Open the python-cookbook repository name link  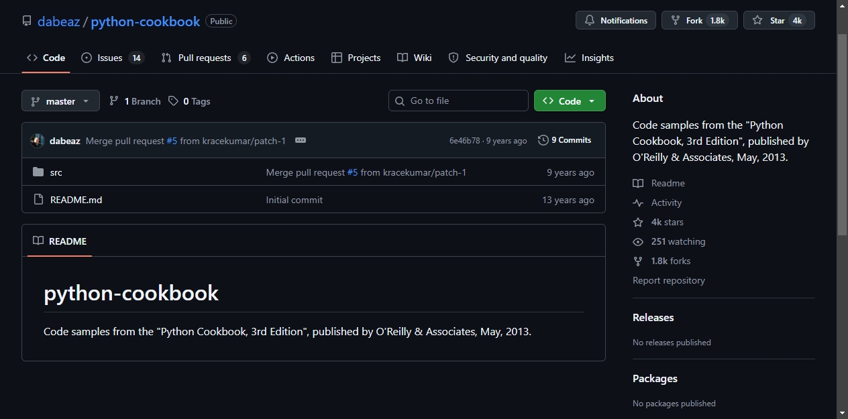(x=145, y=21)
